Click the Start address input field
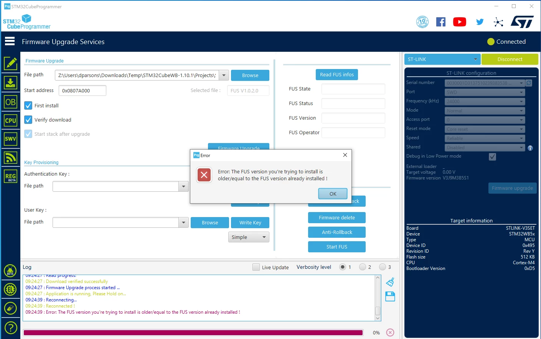The image size is (541, 339). point(82,91)
